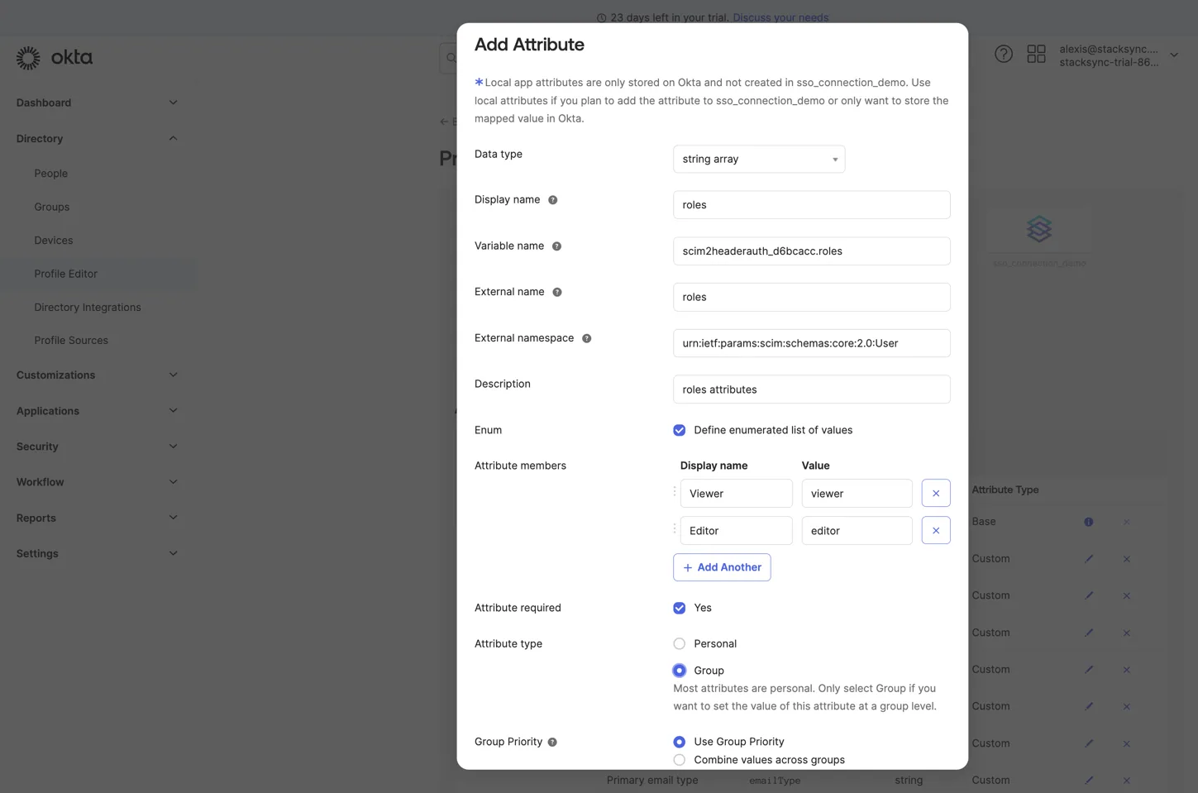This screenshot has height=793, width=1198.
Task: Click the Base attribute info icon
Action: coord(1089,522)
